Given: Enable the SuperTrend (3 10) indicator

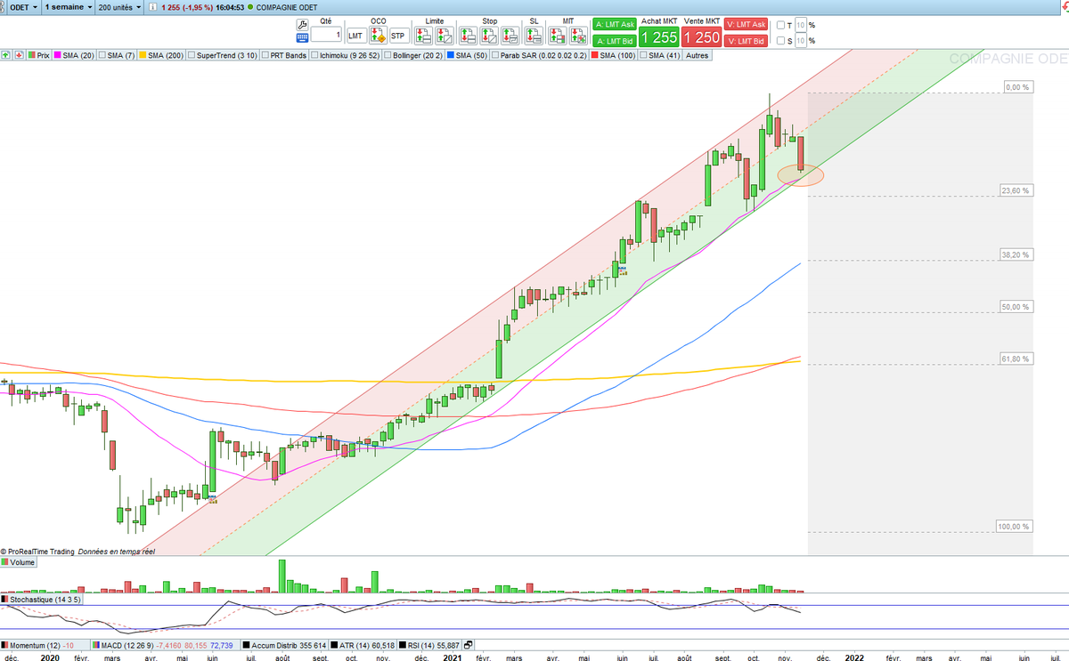Looking at the screenshot, I should 192,54.
